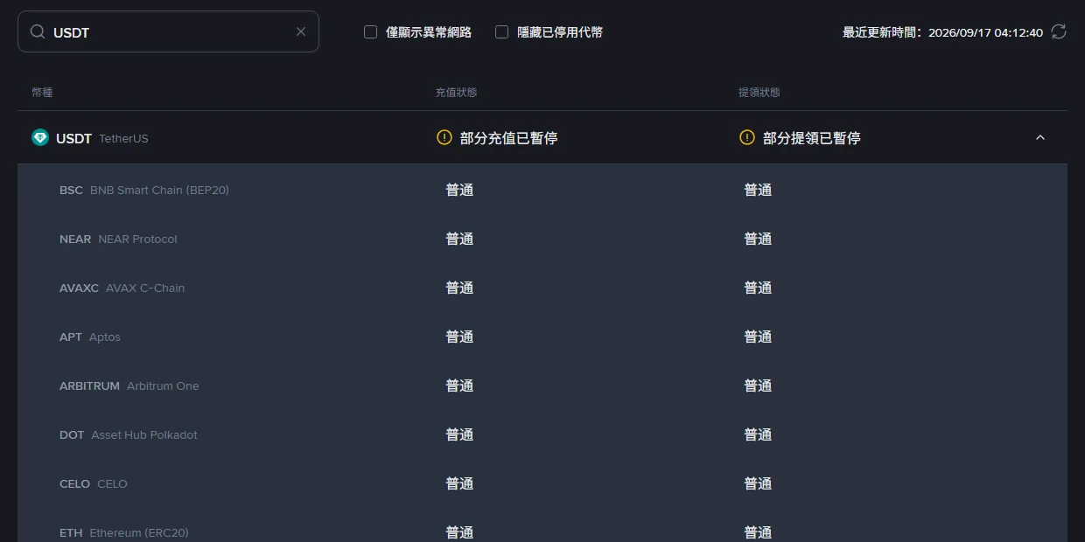This screenshot has height=542, width=1085.
Task: Select the NEAR Protocol network row
Action: [x=542, y=239]
